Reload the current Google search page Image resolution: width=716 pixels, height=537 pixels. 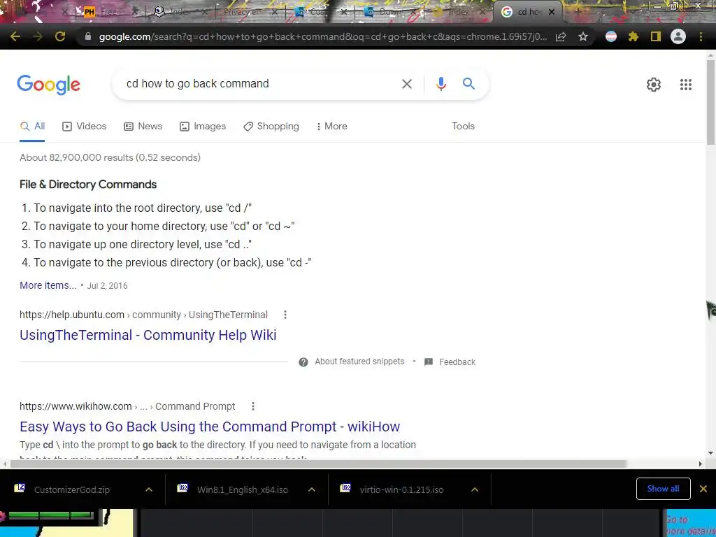[60, 36]
